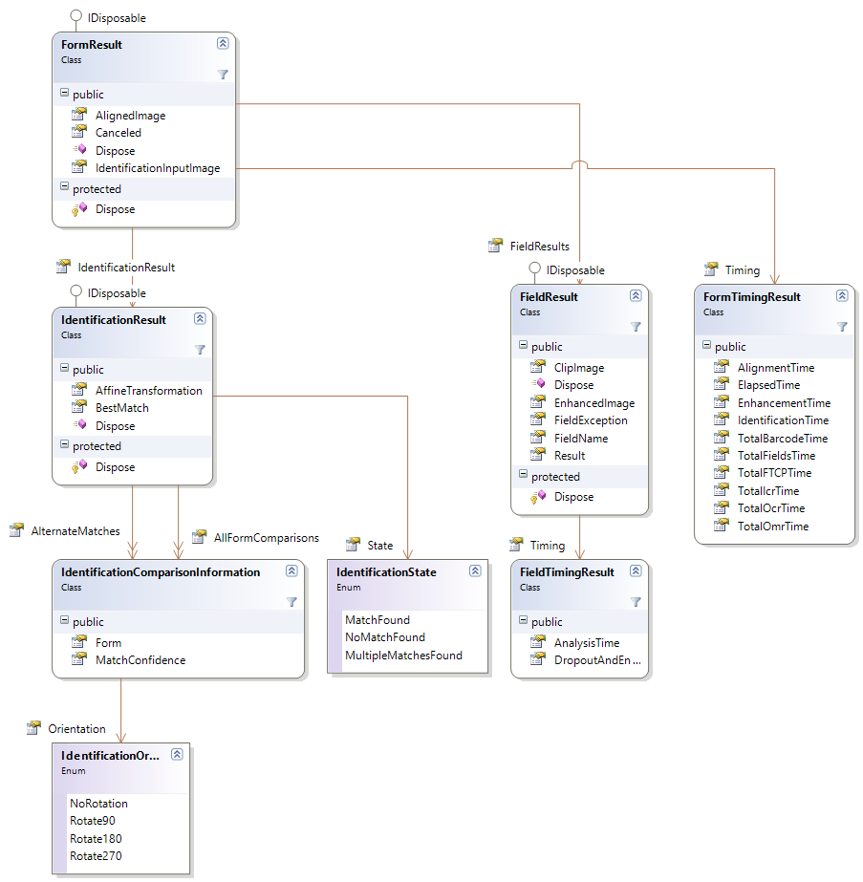Select the TotalFTCPTime member

click(x=774, y=473)
